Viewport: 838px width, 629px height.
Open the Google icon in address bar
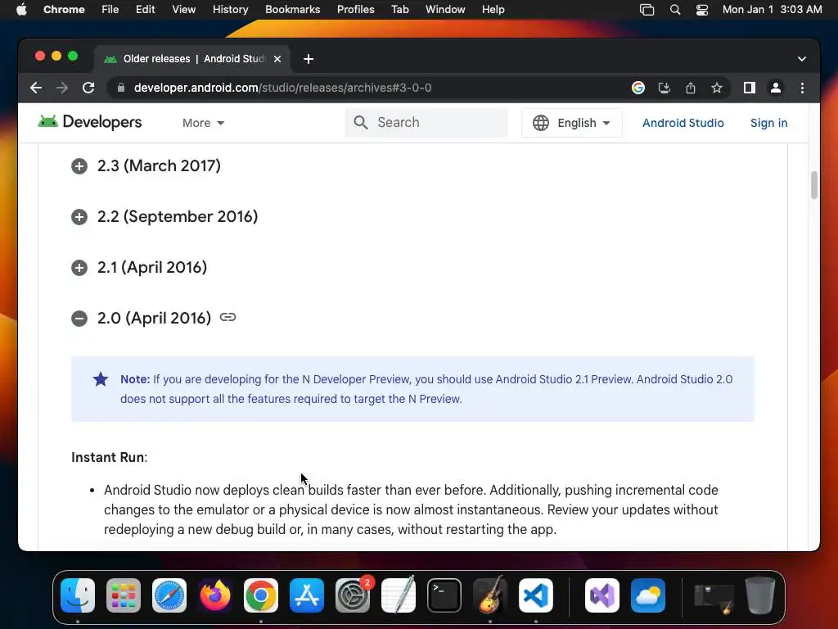pos(638,88)
